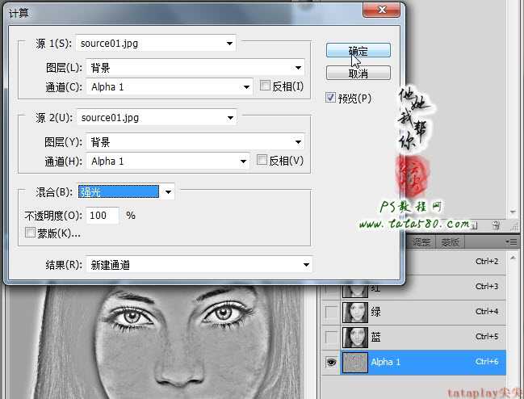Click the 绿 channel name label
The width and height of the screenshot is (524, 399).
click(x=375, y=312)
